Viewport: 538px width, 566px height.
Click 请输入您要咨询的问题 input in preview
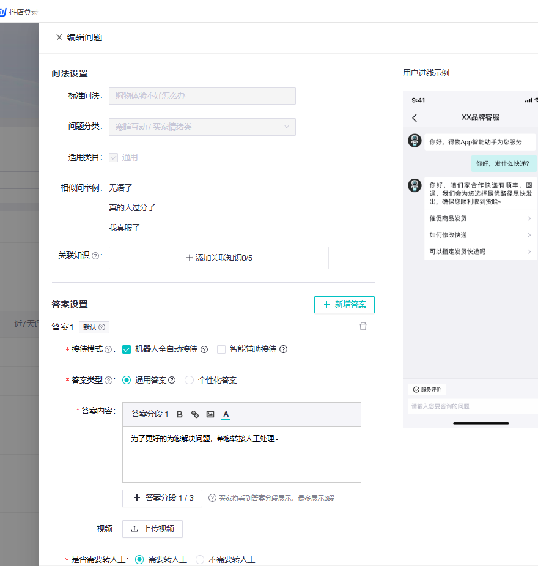[473, 406]
